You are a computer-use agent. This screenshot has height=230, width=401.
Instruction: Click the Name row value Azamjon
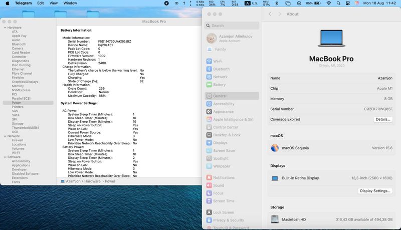[385, 78]
